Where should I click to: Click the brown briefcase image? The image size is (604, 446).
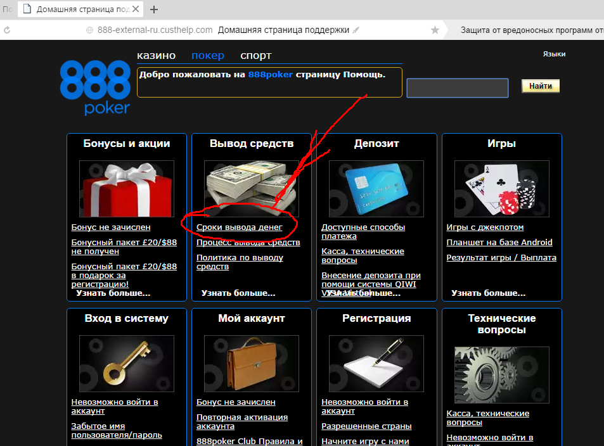(252, 364)
